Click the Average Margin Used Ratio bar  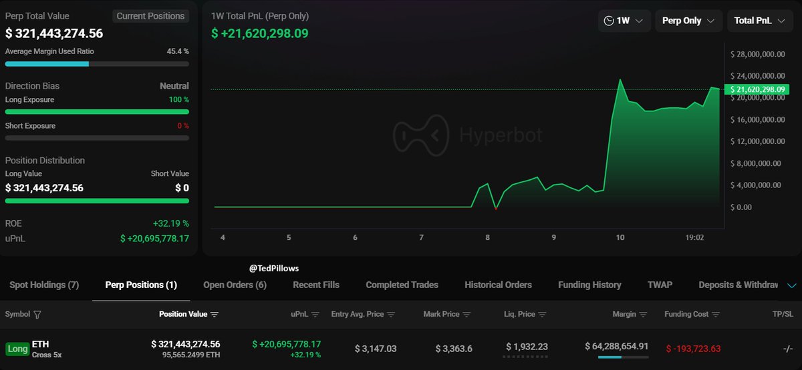[97, 64]
